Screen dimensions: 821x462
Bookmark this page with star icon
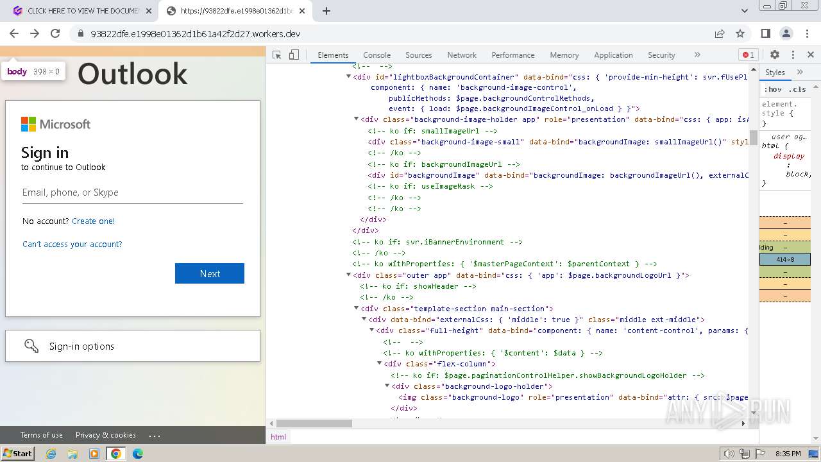(740, 33)
